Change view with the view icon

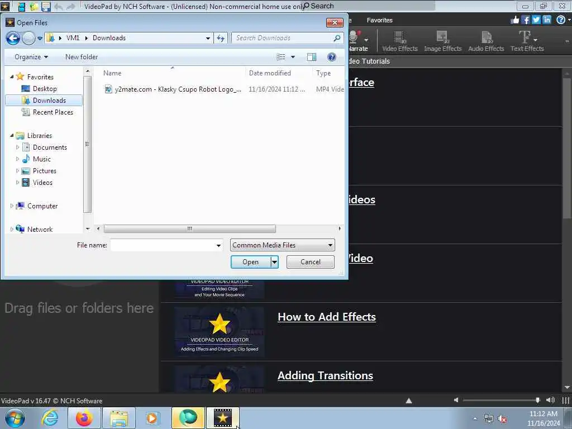click(280, 57)
